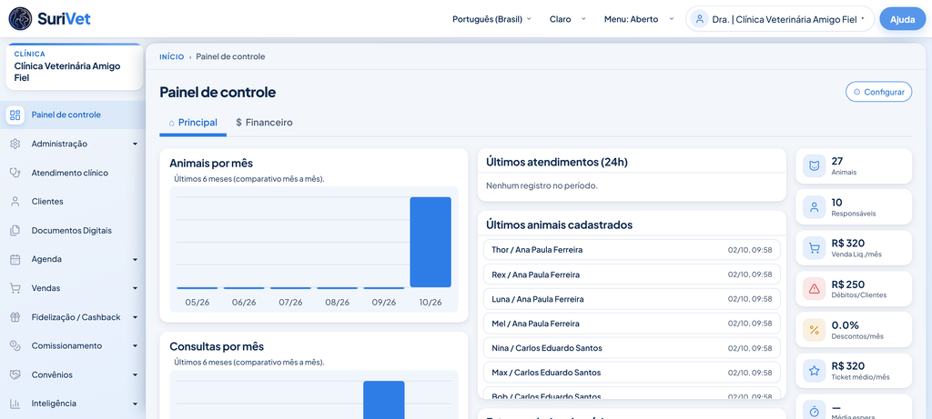The height and width of the screenshot is (419, 932).
Task: Open the Luna / Ana Paula Ferreira entry
Action: pos(632,299)
